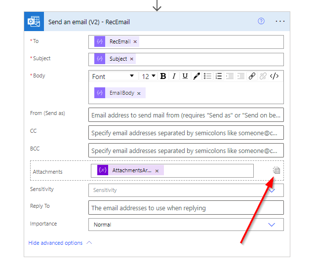Click into the Reply To field
The image size is (315, 267).
(186, 208)
